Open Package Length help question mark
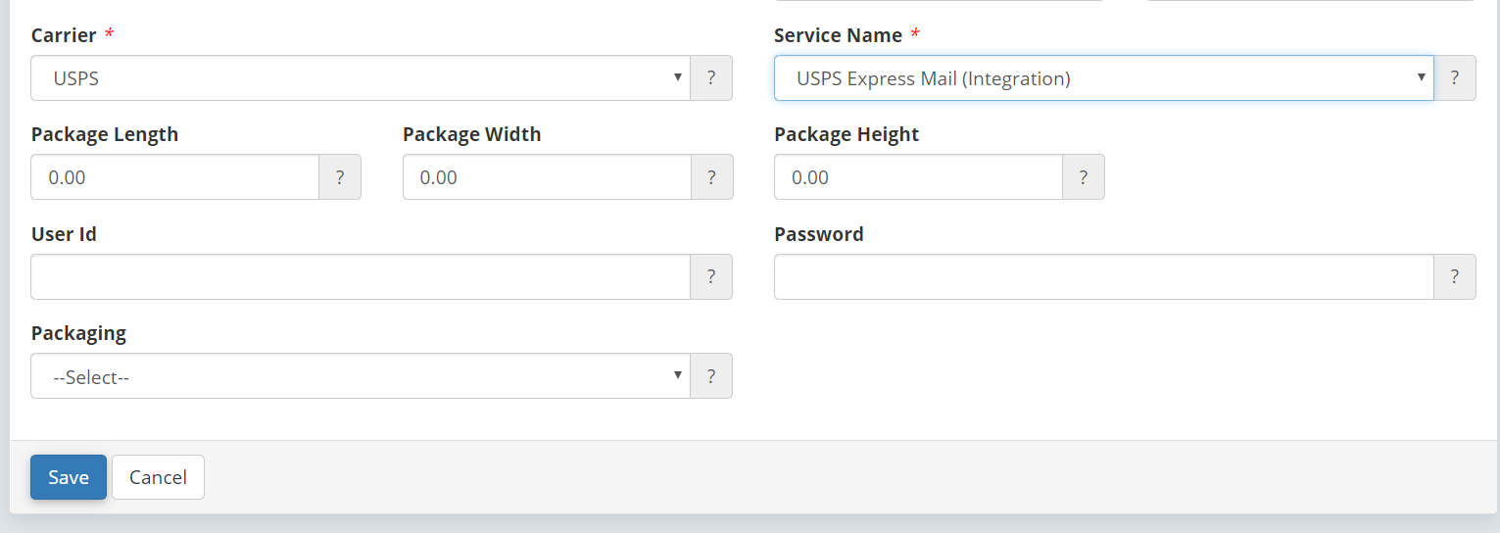The width and height of the screenshot is (1500, 533). [x=340, y=177]
